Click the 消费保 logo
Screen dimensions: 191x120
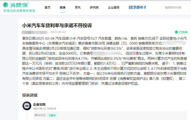click(x=16, y=5)
